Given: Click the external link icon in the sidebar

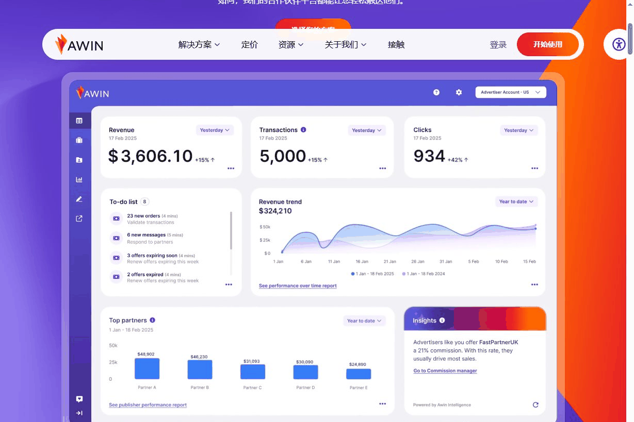Looking at the screenshot, I should 79,218.
